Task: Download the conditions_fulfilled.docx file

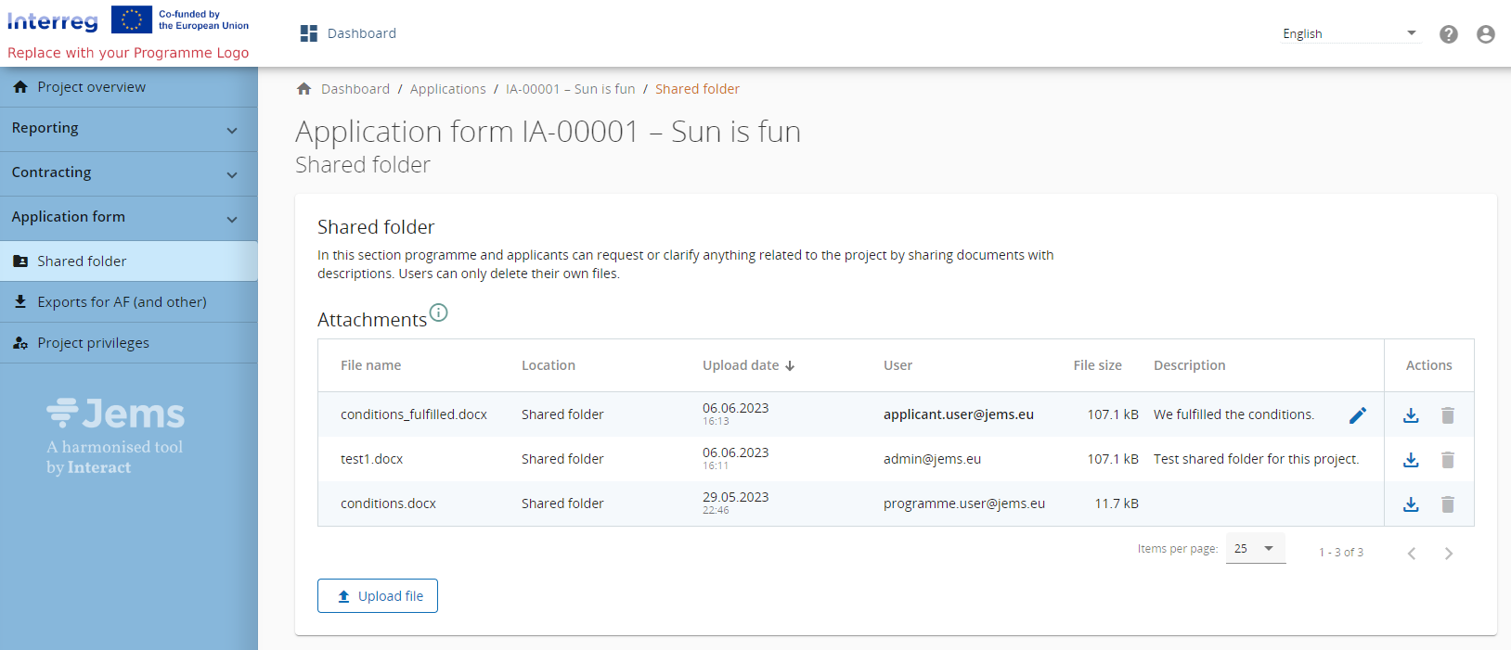Action: [x=1411, y=415]
